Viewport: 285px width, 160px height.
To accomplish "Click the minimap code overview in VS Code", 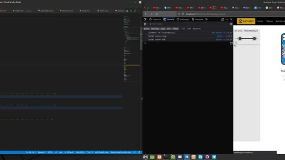I will point(132,48).
